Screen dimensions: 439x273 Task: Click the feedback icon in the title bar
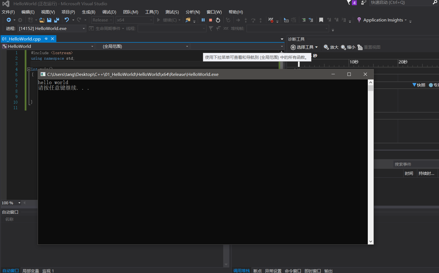tap(363, 2)
